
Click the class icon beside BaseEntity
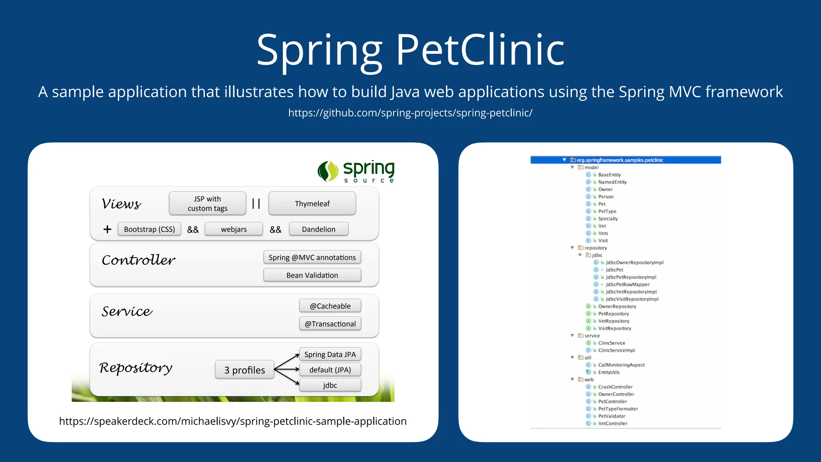coord(588,175)
